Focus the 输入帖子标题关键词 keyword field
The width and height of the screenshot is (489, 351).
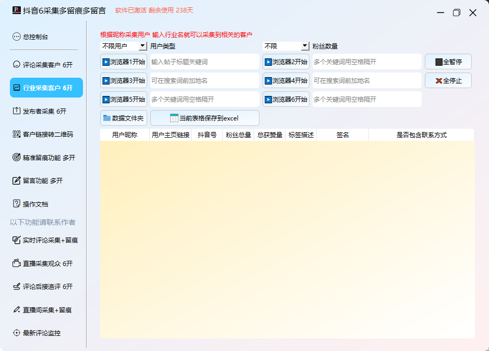[x=204, y=62]
